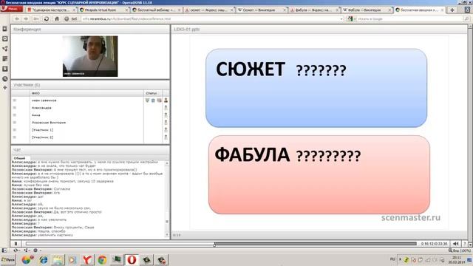Open closed tabs trash icon
The height and width of the screenshot is (266, 473).
click(x=467, y=10)
